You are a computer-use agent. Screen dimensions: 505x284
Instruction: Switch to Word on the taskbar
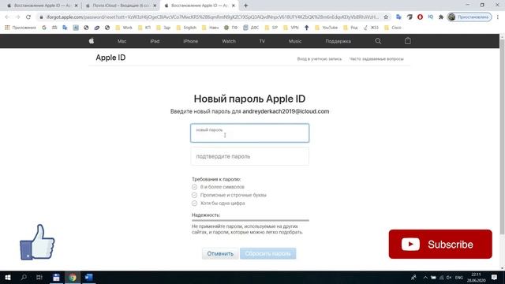click(x=88, y=277)
